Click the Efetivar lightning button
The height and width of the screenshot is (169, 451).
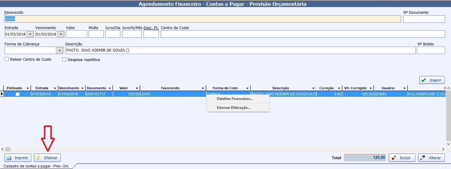click(48, 158)
